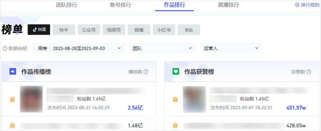Switch platform to B站
The image size is (321, 131).
pos(189,30)
